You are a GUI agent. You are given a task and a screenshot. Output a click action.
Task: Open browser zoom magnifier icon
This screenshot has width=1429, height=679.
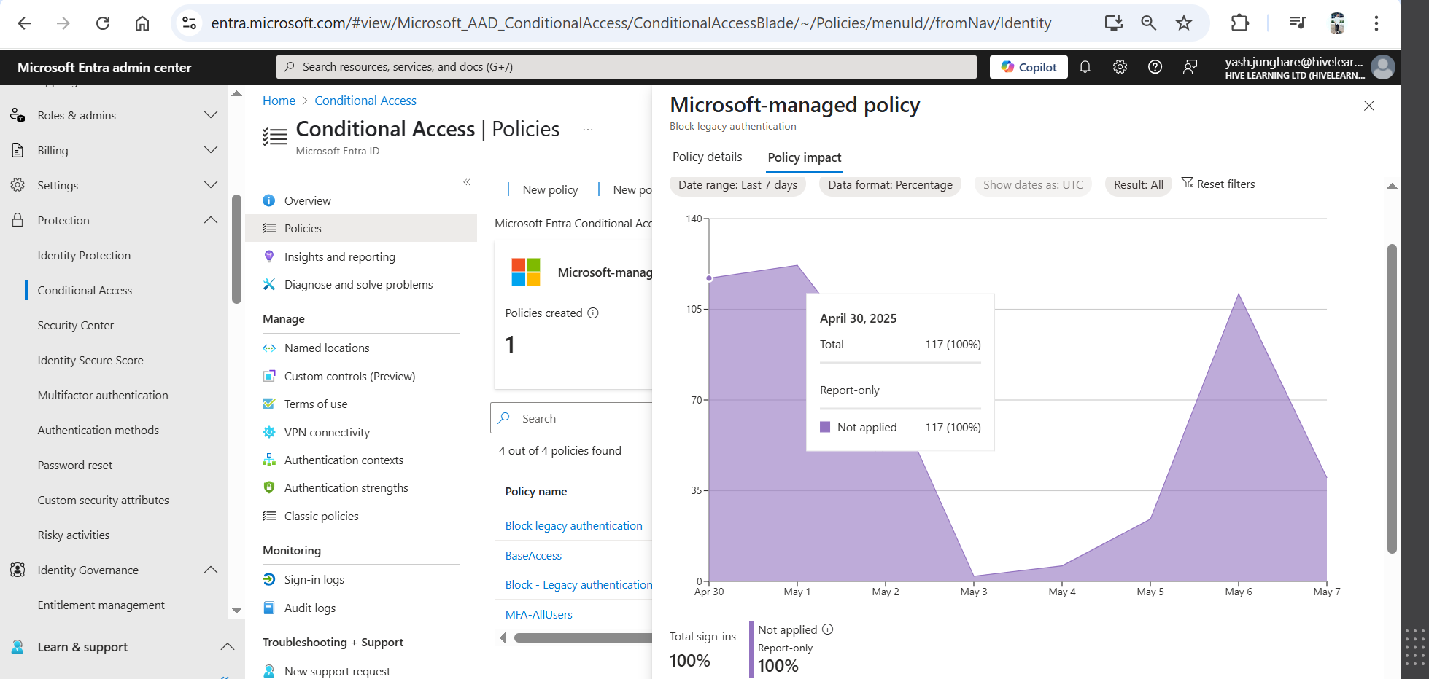coord(1149,23)
